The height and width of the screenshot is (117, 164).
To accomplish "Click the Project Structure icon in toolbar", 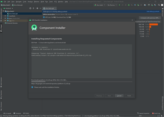I will [145, 5].
